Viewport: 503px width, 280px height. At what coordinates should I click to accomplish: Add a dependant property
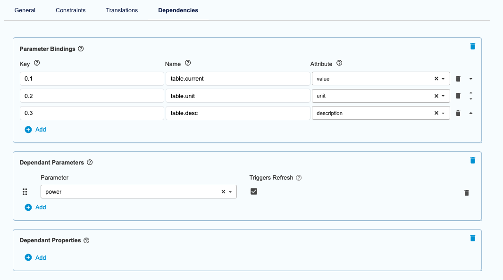pos(35,257)
